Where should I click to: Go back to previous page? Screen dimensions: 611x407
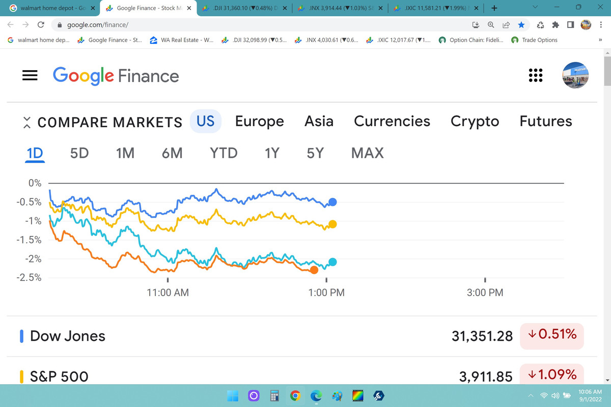(x=11, y=24)
